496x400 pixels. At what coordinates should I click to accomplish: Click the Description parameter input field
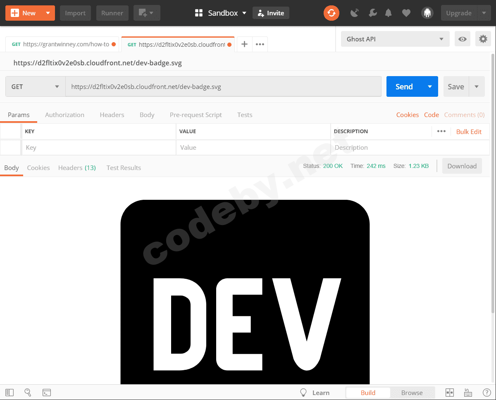(410, 147)
